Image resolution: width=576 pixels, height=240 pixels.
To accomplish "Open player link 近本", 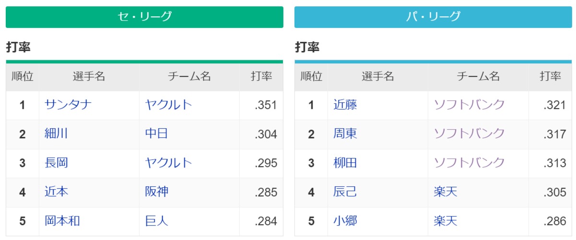I will (56, 192).
